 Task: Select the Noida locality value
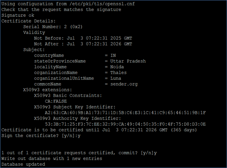117,67
